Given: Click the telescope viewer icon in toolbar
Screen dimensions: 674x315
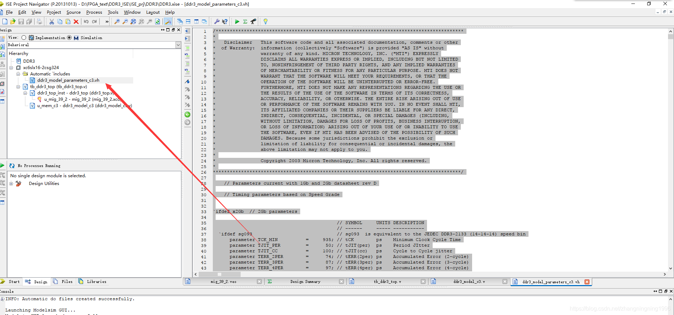Looking at the screenshot, I should coord(253,21).
